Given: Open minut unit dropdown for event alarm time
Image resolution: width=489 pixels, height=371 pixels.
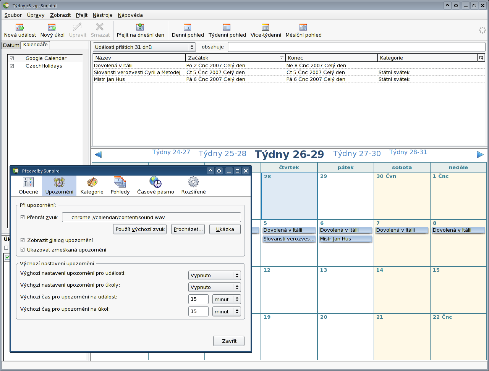Looking at the screenshot, I should (227, 300).
